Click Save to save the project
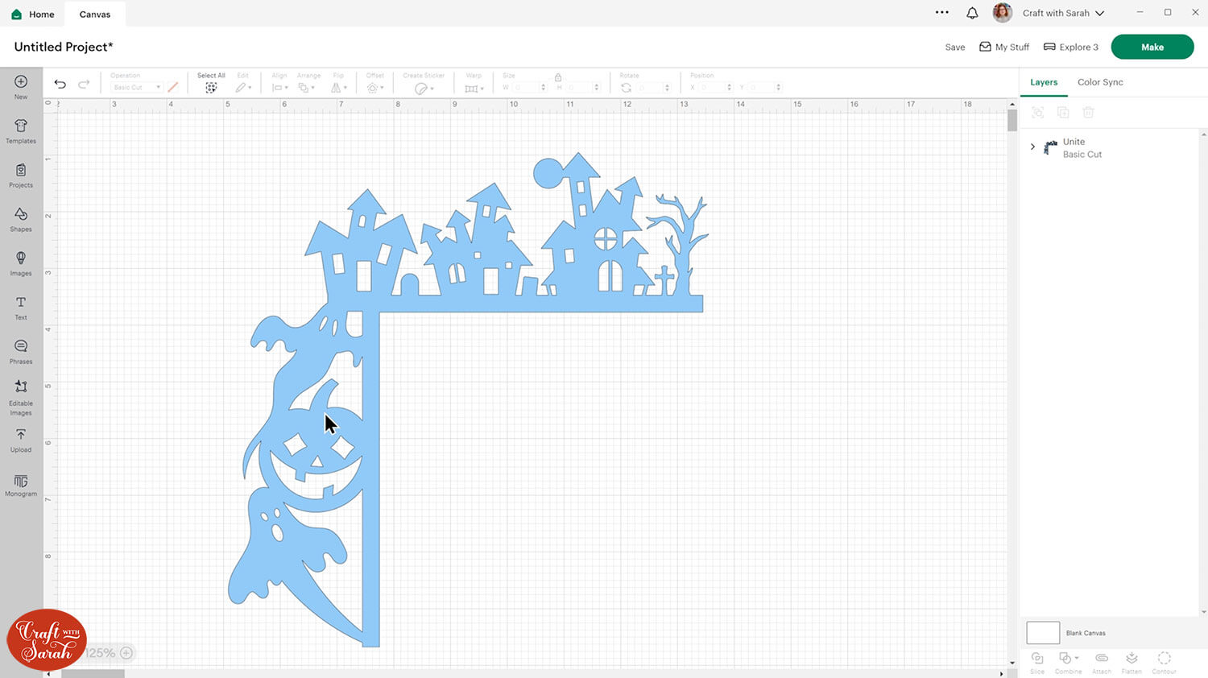The image size is (1208, 678). coord(955,48)
